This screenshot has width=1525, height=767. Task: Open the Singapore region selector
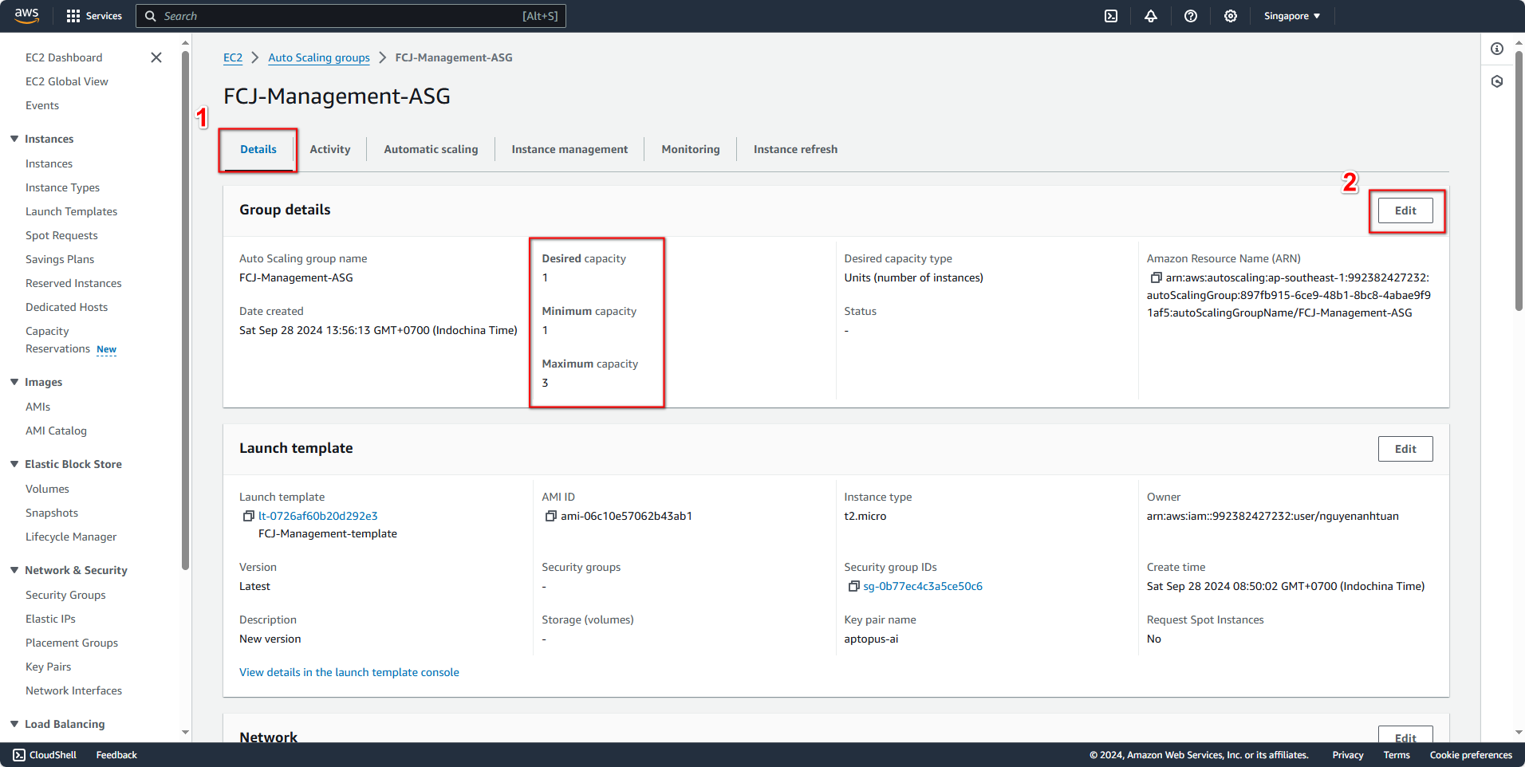tap(1291, 16)
